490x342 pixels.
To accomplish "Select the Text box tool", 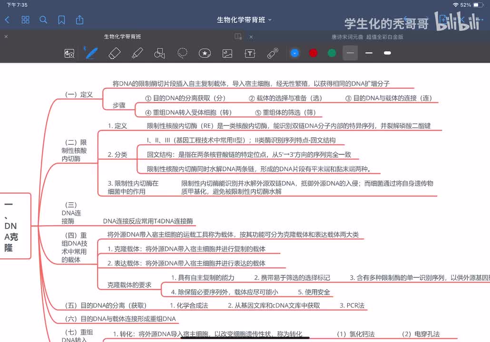I will (250, 53).
